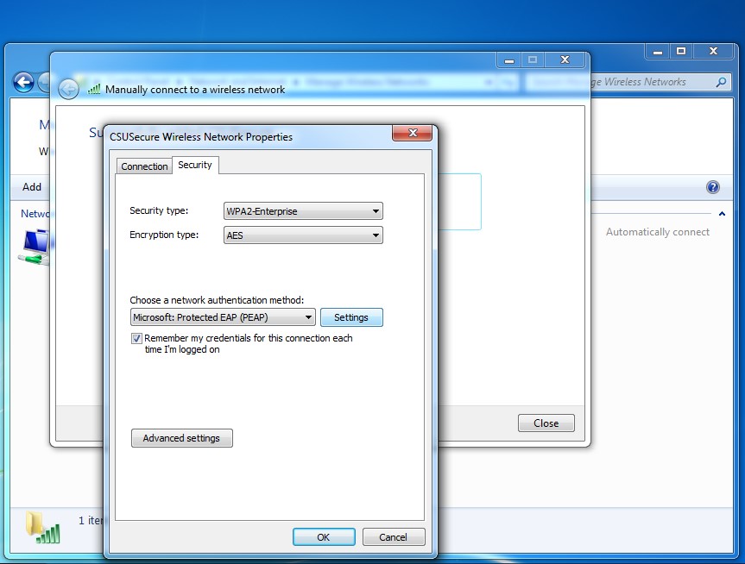
Task: Click the search magnifier in Wireless Networks search box
Action: (721, 82)
